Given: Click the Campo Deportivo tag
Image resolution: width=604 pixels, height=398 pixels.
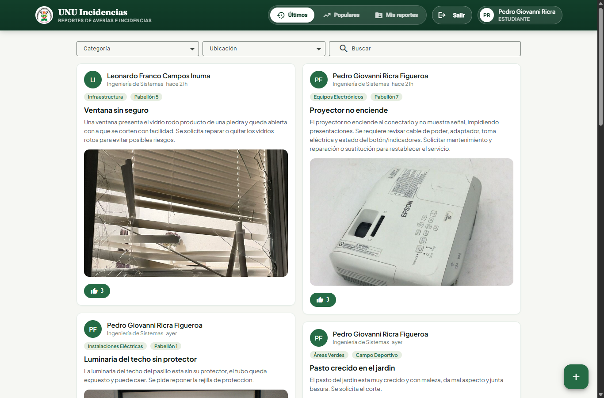Looking at the screenshot, I should pos(377,355).
